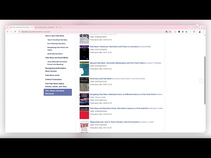Open Fake News and AI page
The image size is (211, 158).
[x=52, y=75]
